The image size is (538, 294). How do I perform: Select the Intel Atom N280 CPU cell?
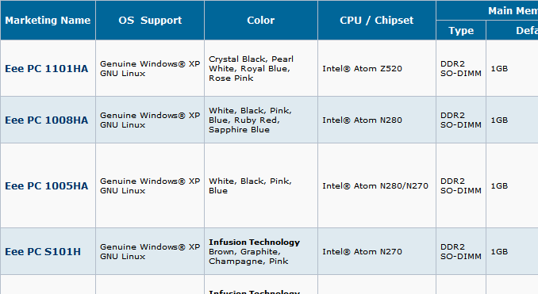[x=377, y=120]
